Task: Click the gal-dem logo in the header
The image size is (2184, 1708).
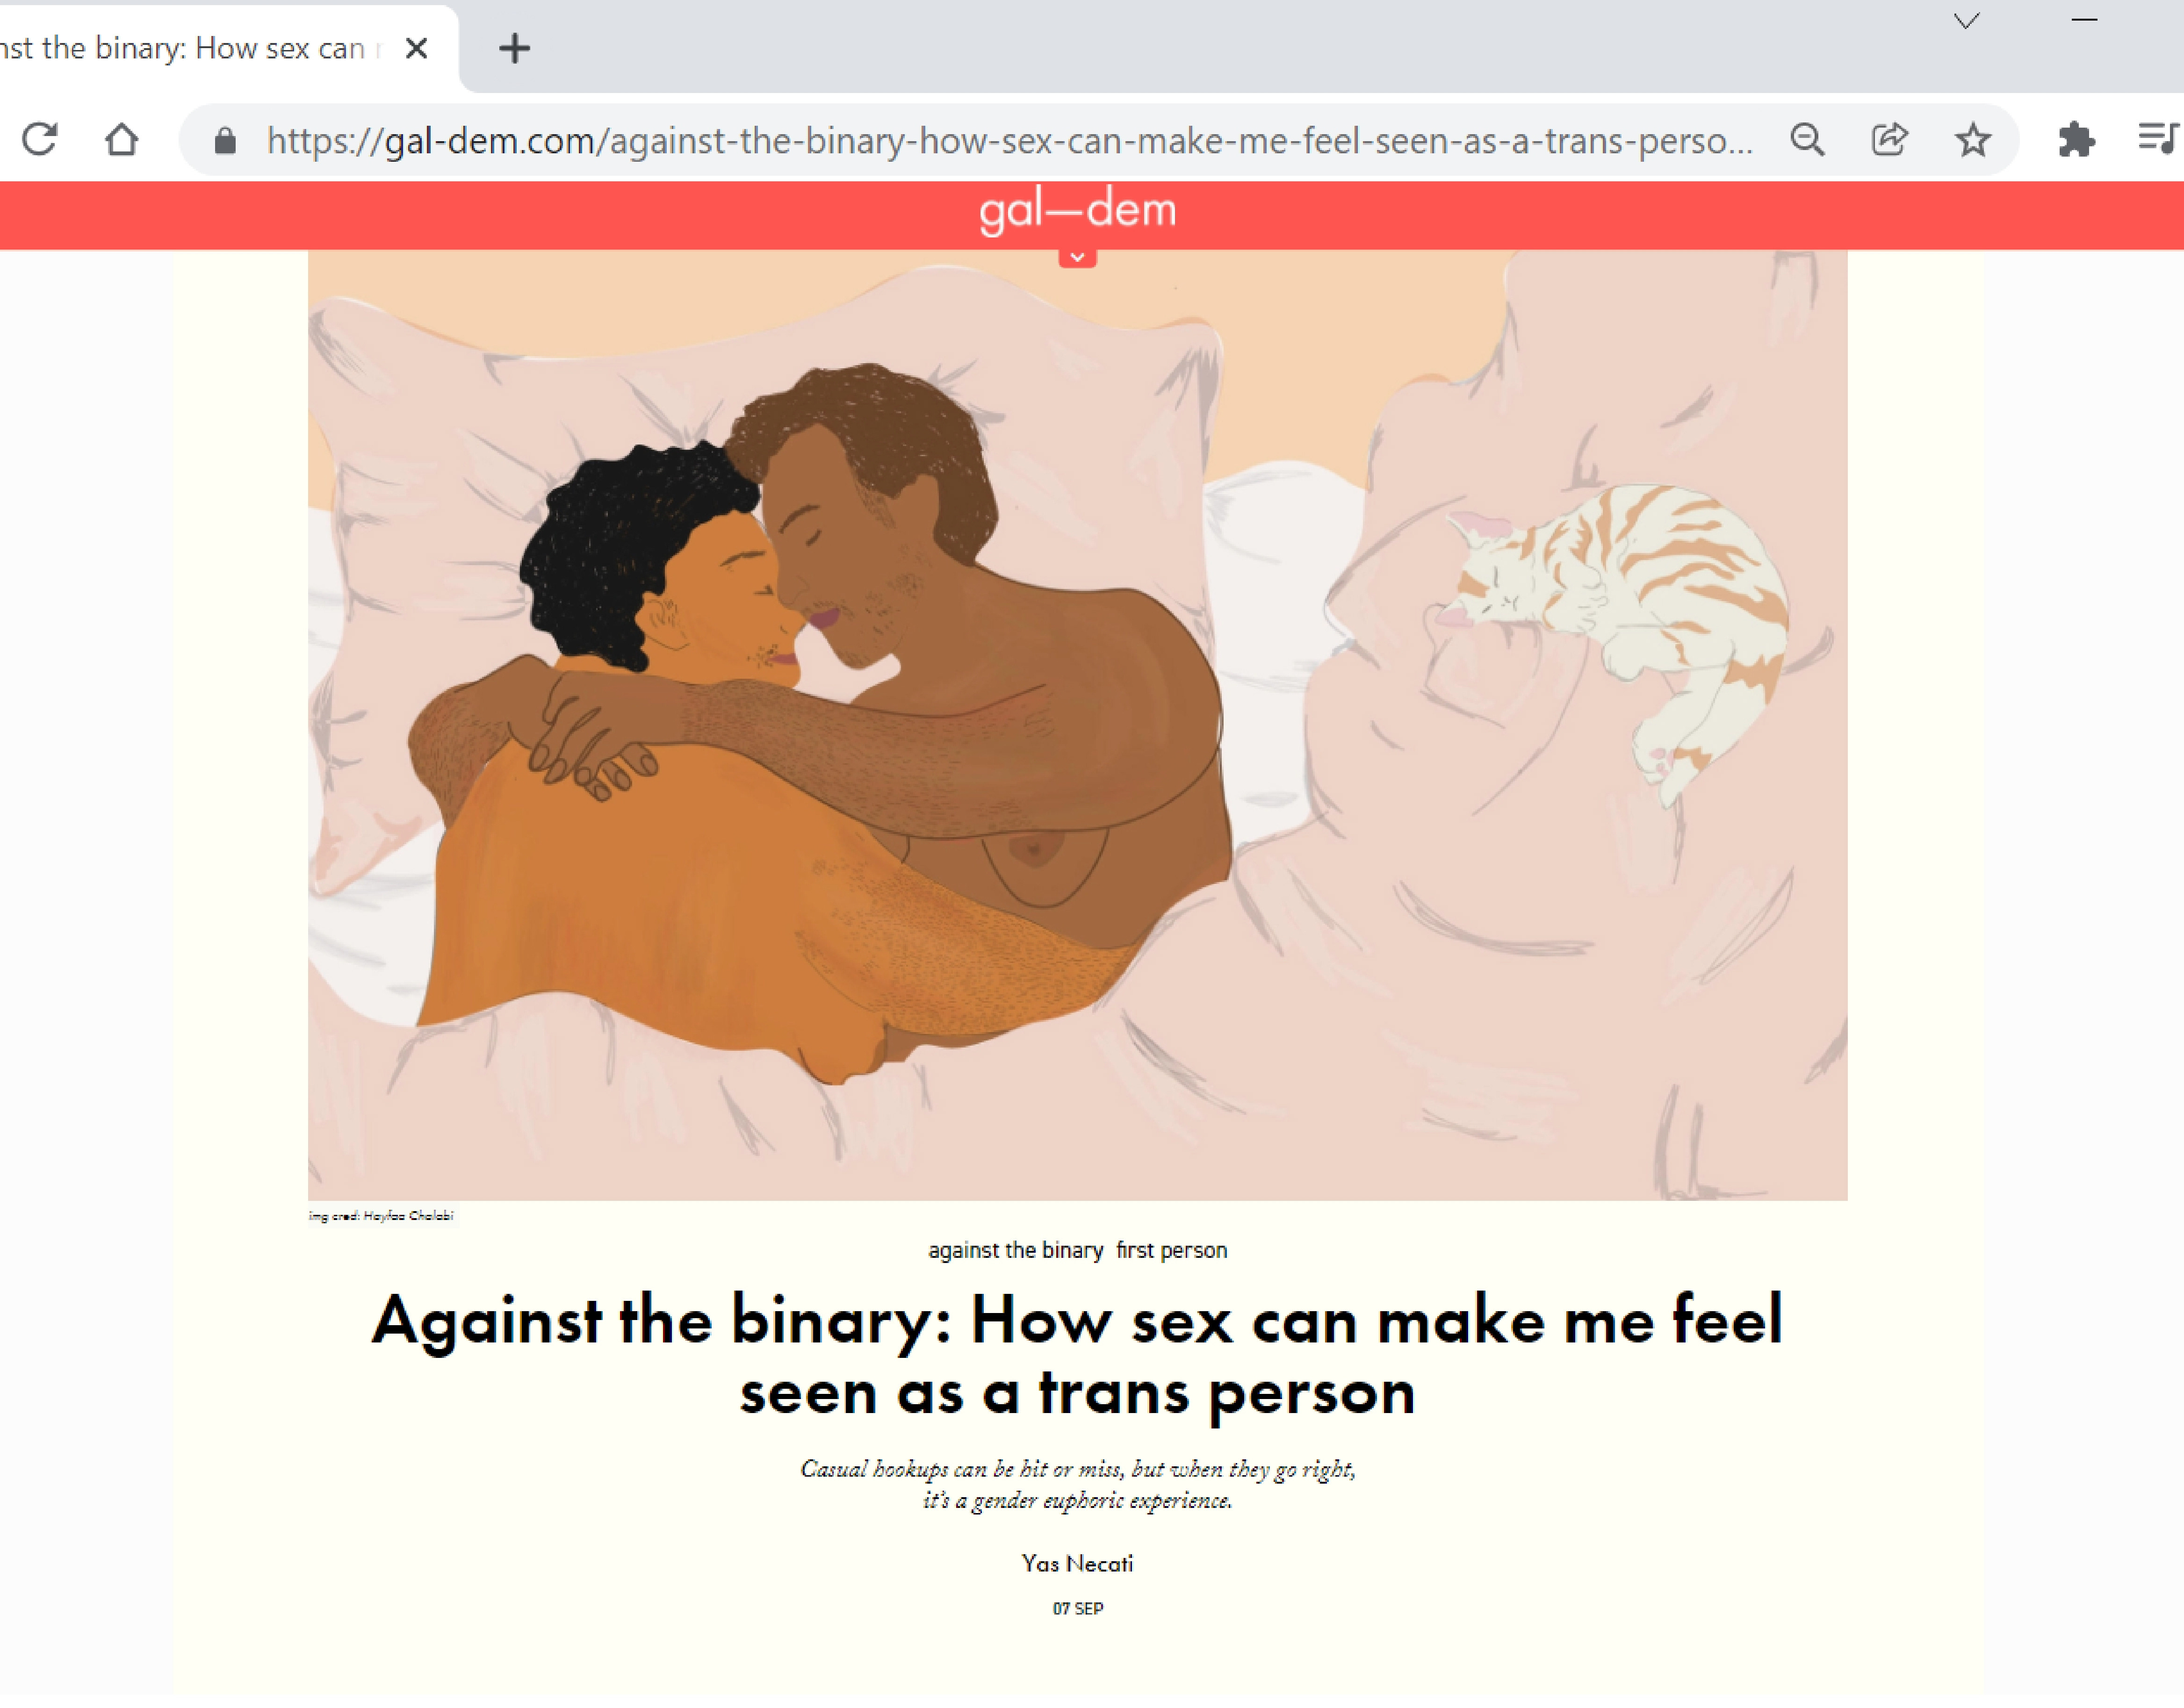Action: tap(1077, 211)
